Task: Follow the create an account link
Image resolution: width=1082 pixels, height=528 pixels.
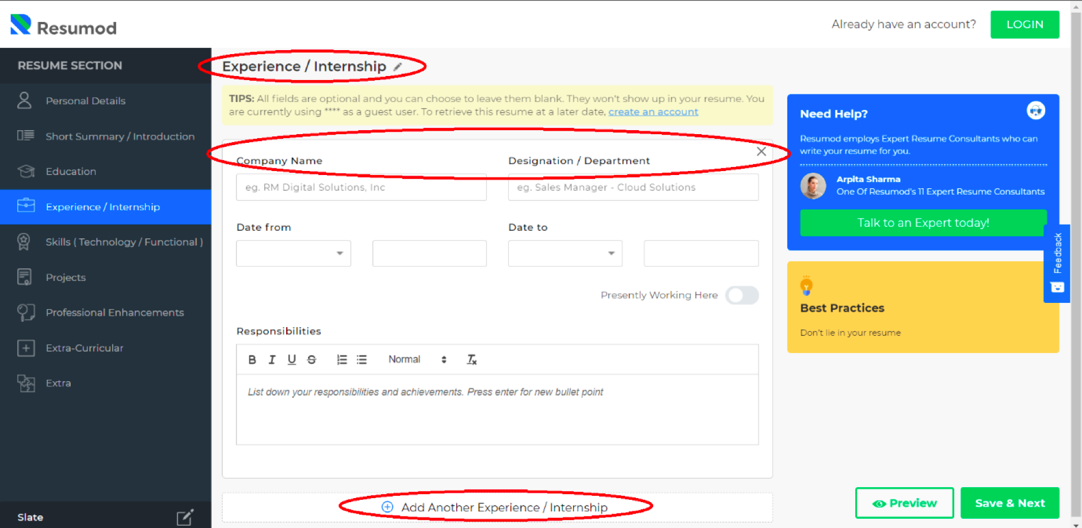Action: [653, 112]
